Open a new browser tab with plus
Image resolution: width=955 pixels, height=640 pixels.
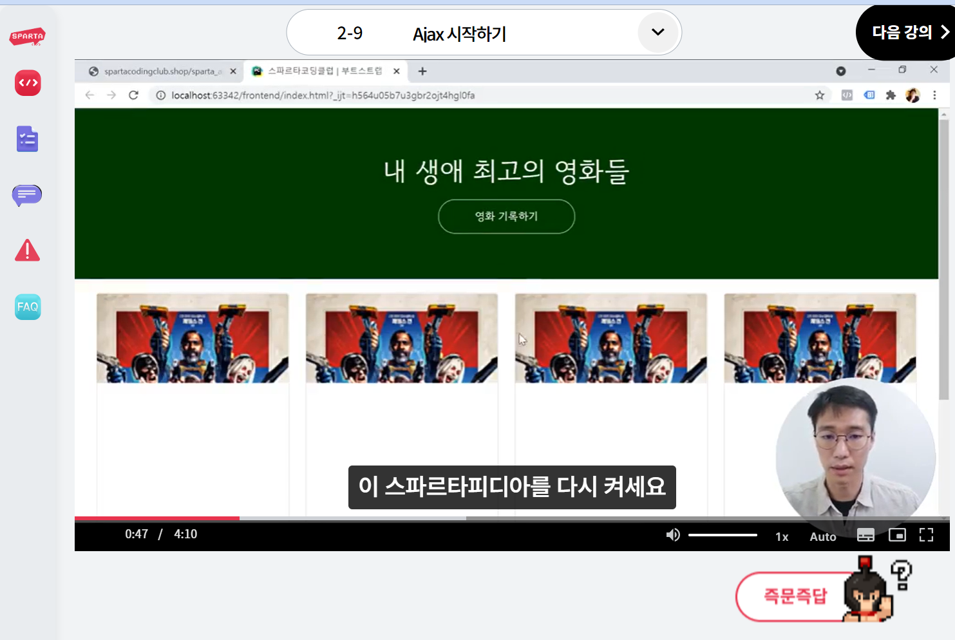(x=422, y=71)
